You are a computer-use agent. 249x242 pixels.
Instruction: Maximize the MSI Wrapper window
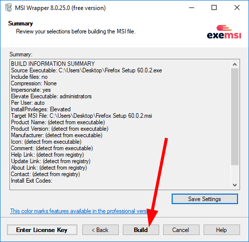tap(214, 7)
